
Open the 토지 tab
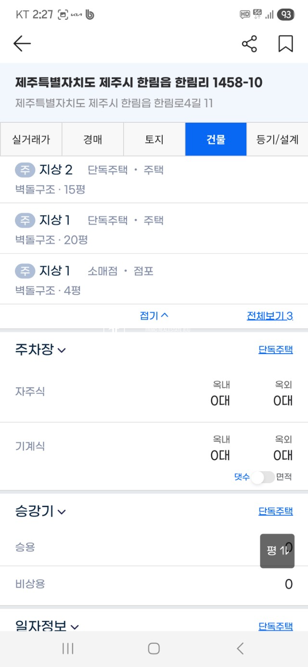point(154,140)
